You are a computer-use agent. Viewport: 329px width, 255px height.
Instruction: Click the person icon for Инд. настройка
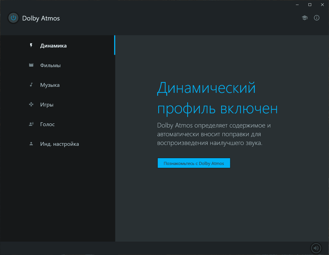click(x=31, y=144)
